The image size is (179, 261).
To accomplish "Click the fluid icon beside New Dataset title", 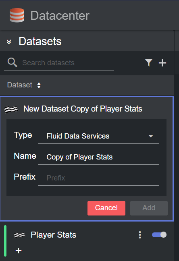I will (11, 109).
